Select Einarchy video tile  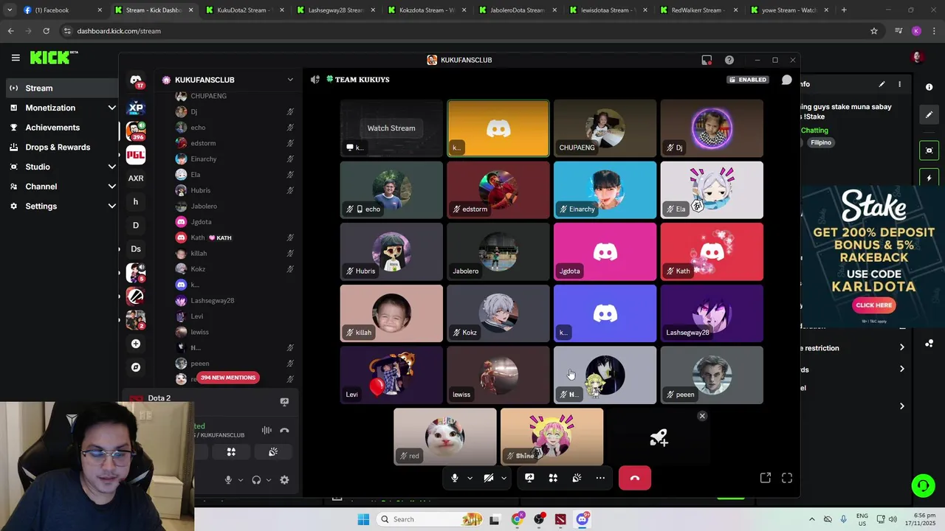(x=605, y=190)
